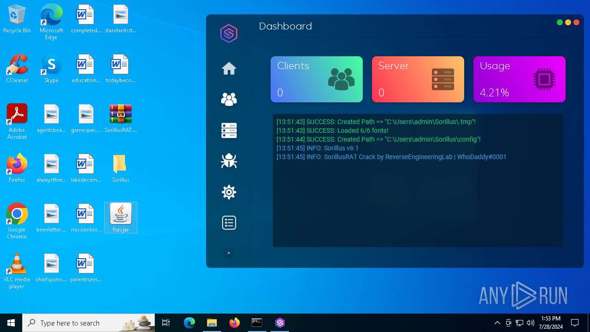Select the Skype desktop icon
590x332 pixels.
pyautogui.click(x=51, y=69)
